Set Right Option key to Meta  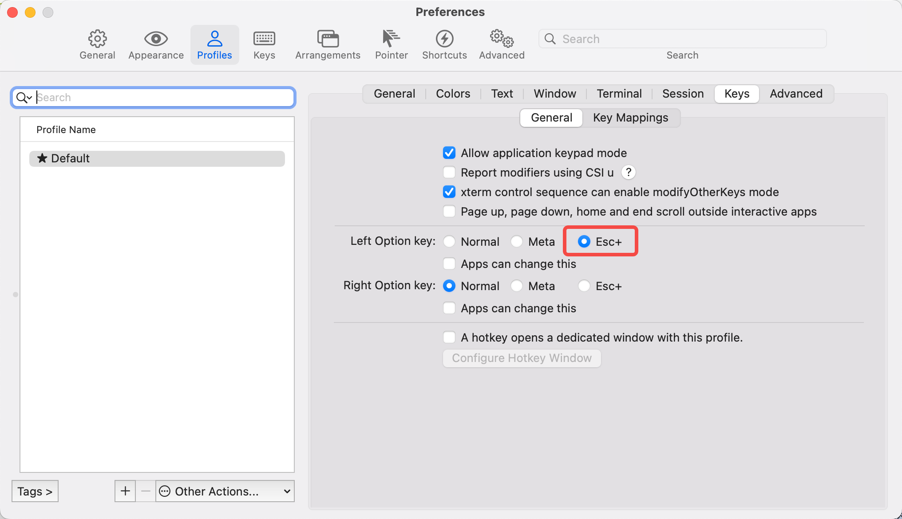point(517,286)
